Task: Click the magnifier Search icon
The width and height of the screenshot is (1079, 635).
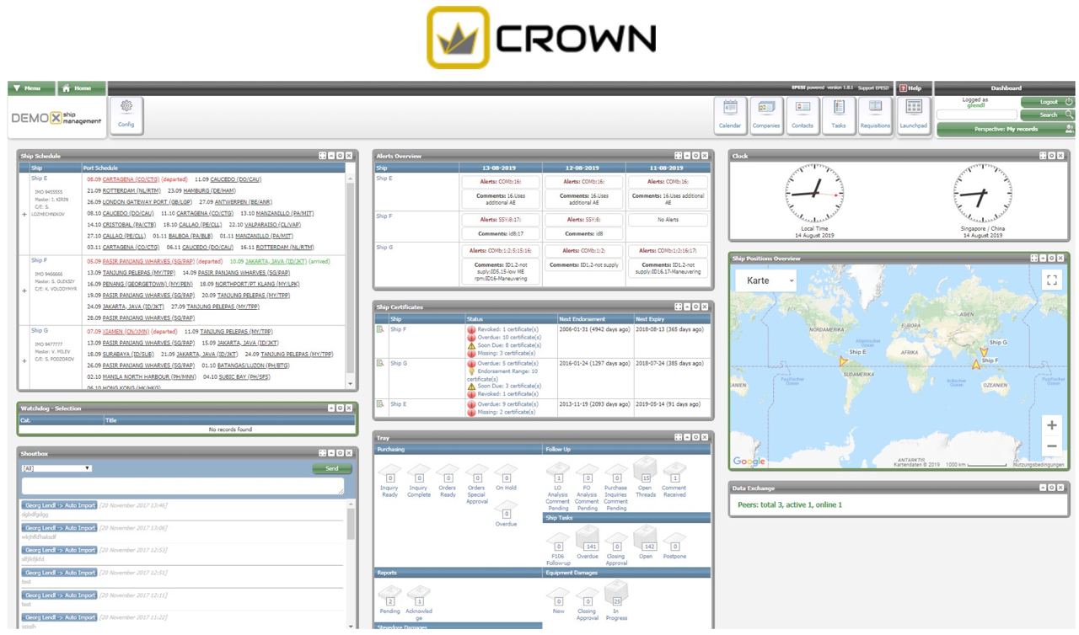Action: [x=1066, y=114]
